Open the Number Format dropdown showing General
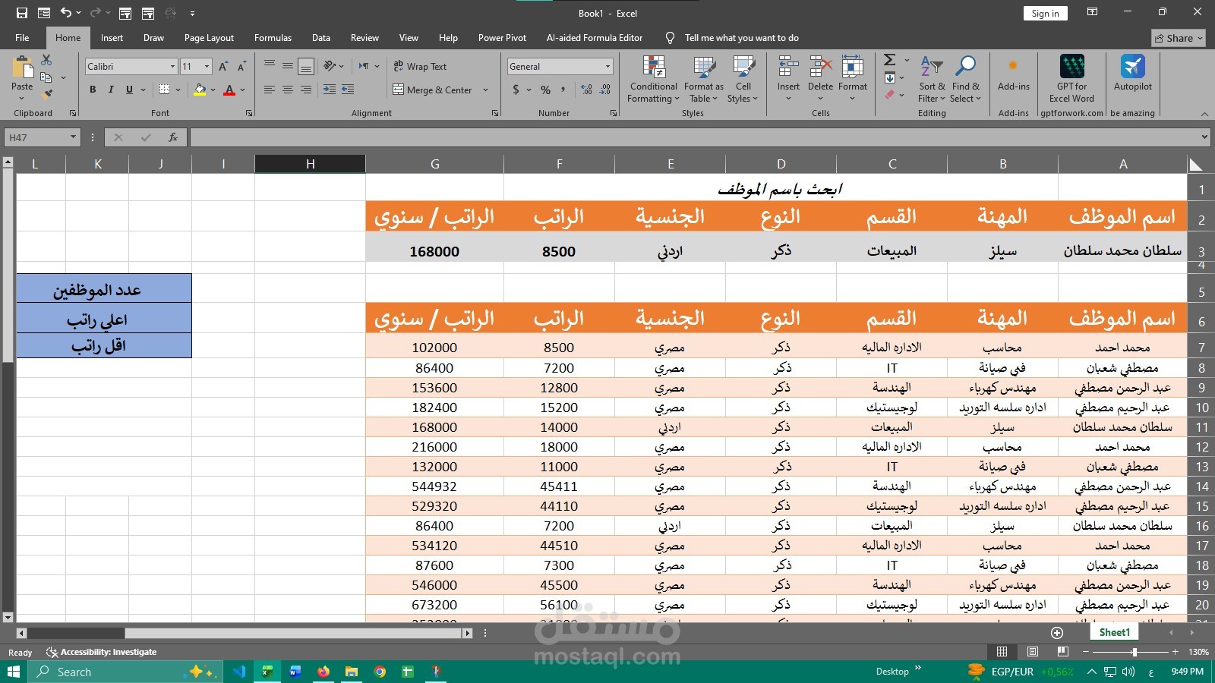Screen dimensions: 1215x683 (x=607, y=67)
